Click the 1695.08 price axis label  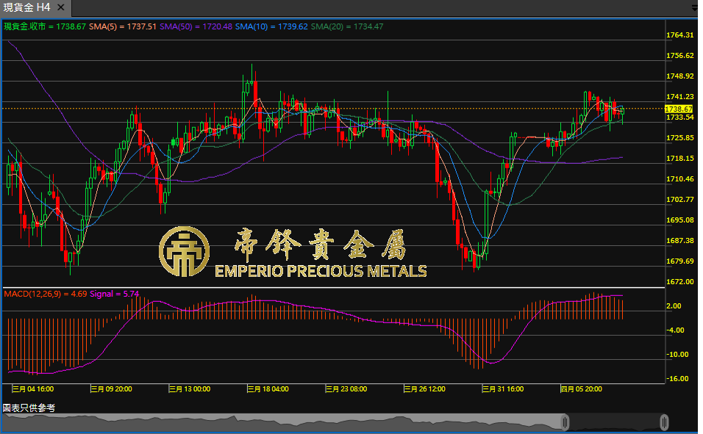pos(679,220)
